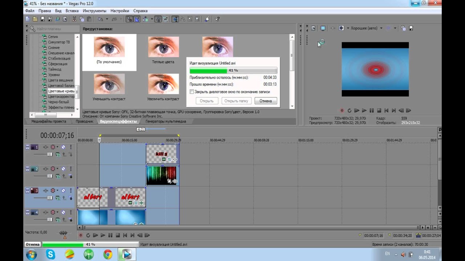The height and width of the screenshot is (261, 465).
Task: Click Отмена in render dialog
Action: [266, 101]
